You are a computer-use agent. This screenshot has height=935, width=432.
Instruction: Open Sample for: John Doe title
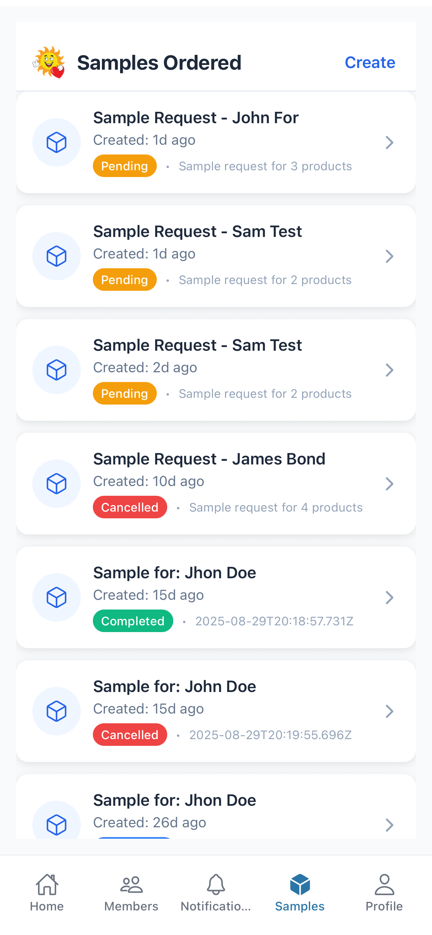175,686
